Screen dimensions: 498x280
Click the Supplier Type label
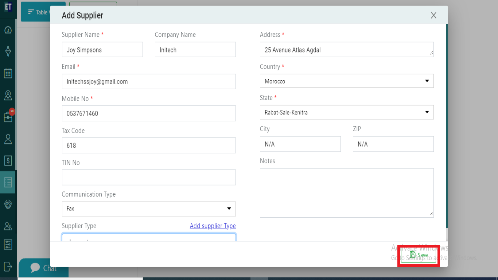pyautogui.click(x=79, y=226)
